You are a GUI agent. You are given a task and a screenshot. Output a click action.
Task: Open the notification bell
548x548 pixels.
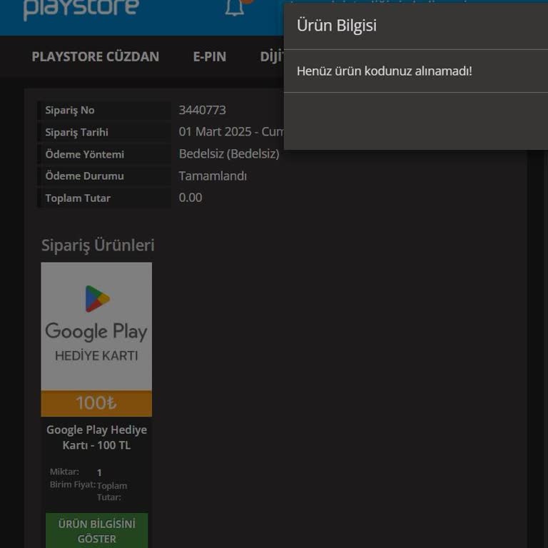235,8
